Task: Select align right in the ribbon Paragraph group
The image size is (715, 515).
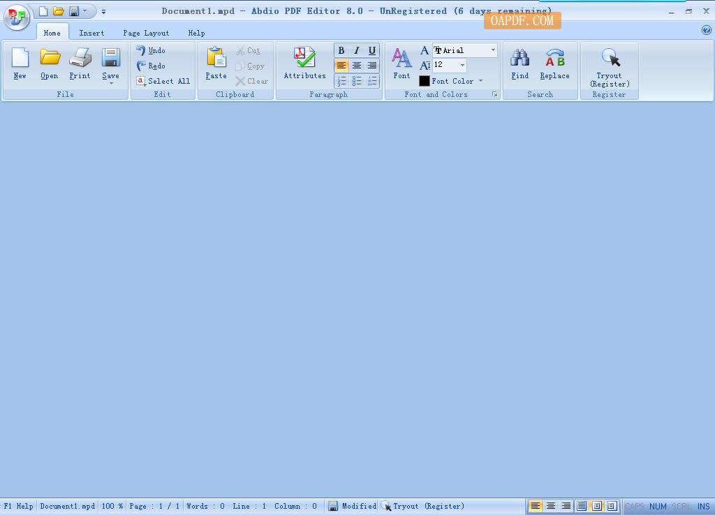Action: tap(372, 66)
